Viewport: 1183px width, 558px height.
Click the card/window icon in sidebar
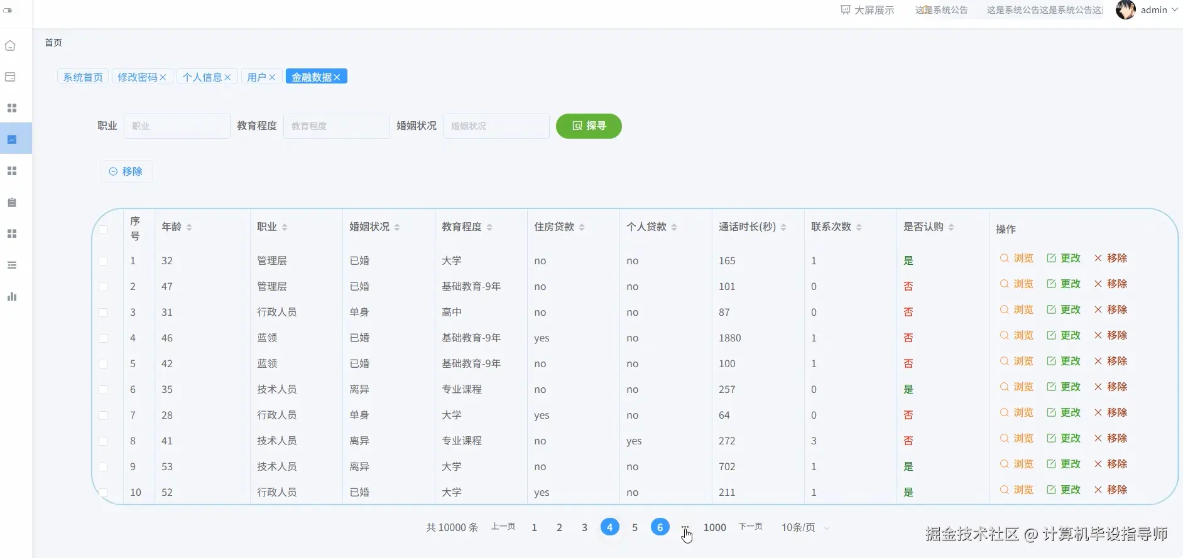(11, 77)
